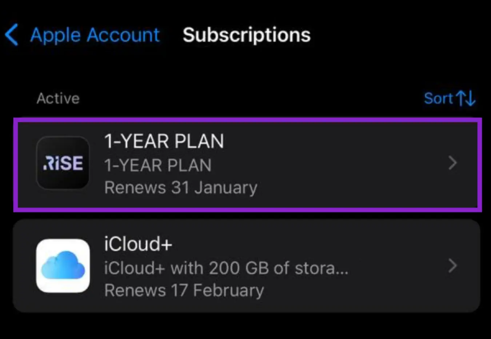Tap 'Renews 17 February' on iCloud+

pos(184,290)
